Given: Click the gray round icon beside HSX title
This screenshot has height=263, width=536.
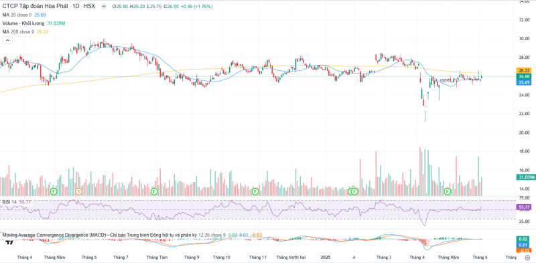Looking at the screenshot, I should click(x=104, y=7).
